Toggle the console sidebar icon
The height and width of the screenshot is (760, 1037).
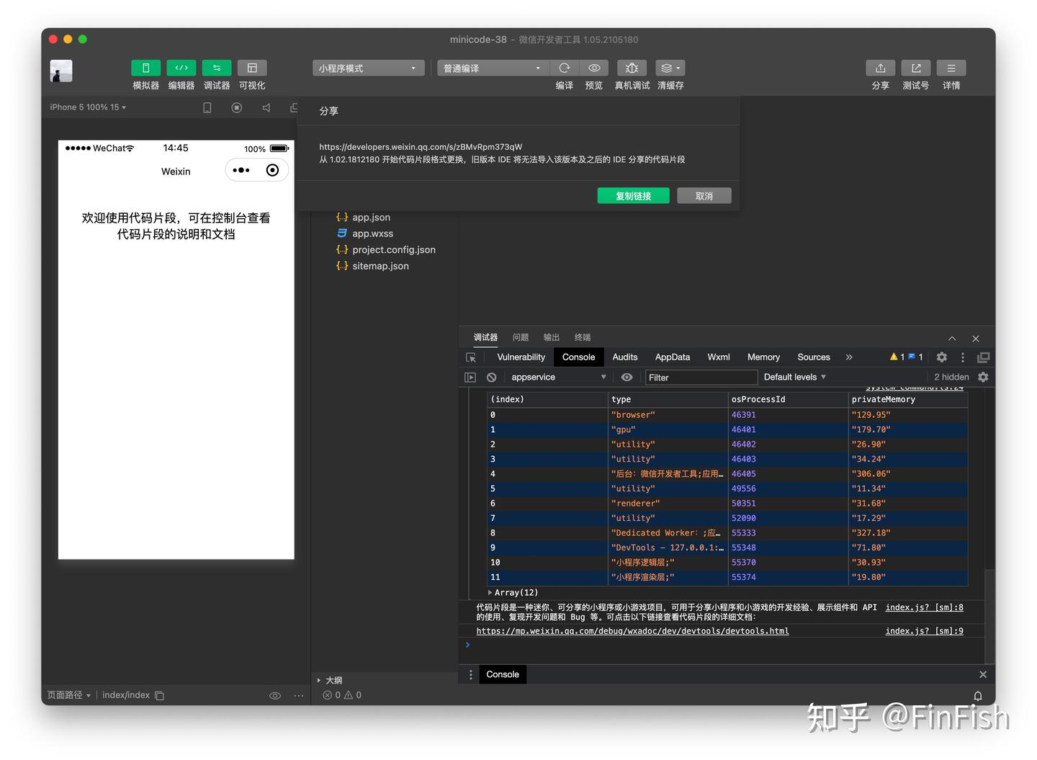coord(470,377)
